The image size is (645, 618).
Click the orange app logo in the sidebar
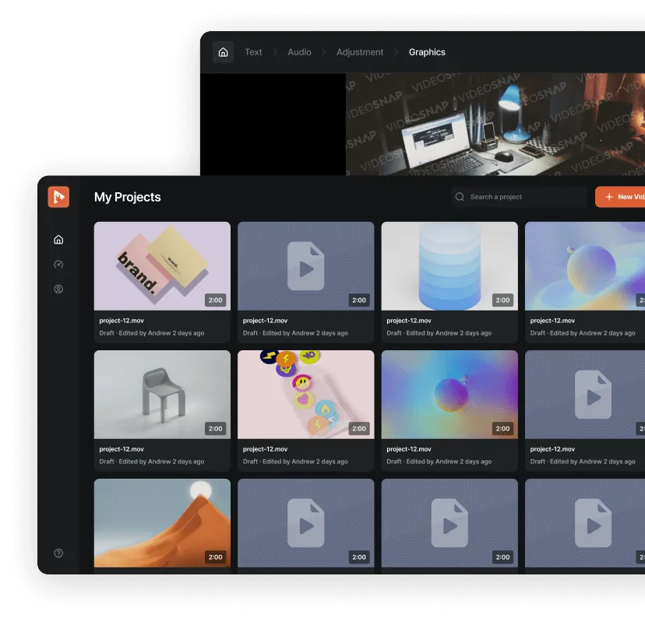[x=58, y=197]
